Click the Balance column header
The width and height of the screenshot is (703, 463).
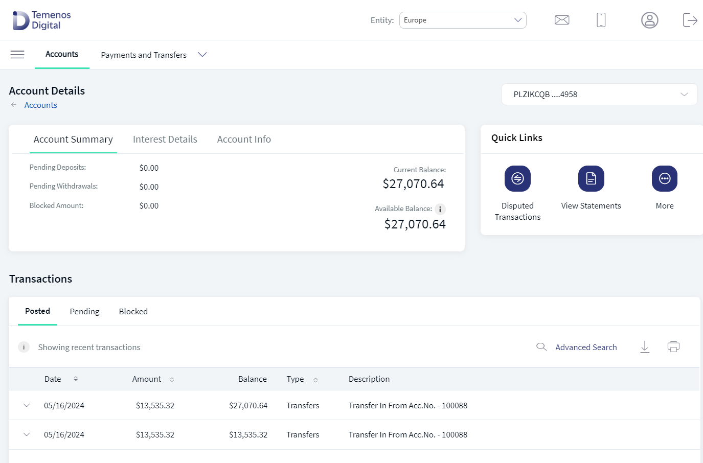tap(253, 379)
